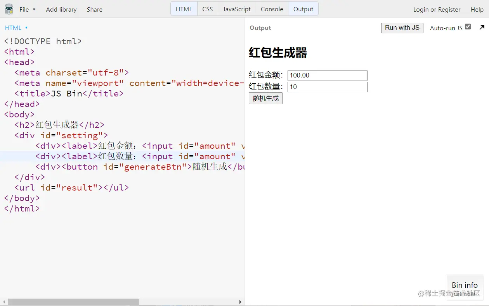Viewport: 489px width, 306px height.
Task: Click the <url id="result"></ul> line
Action: coord(71,188)
